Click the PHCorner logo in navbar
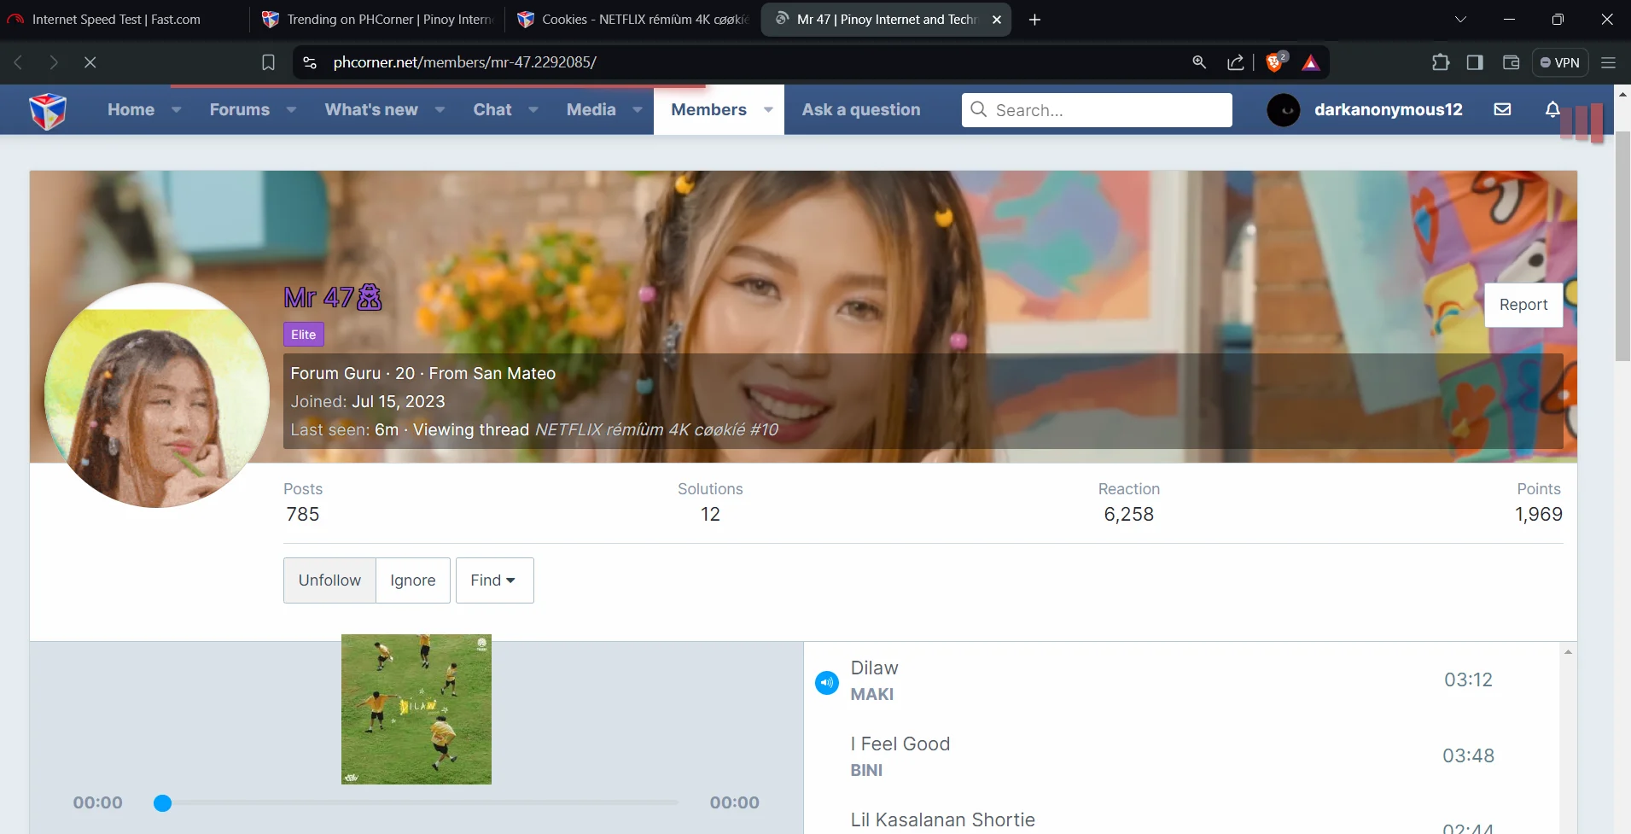This screenshot has width=1631, height=834. click(48, 110)
